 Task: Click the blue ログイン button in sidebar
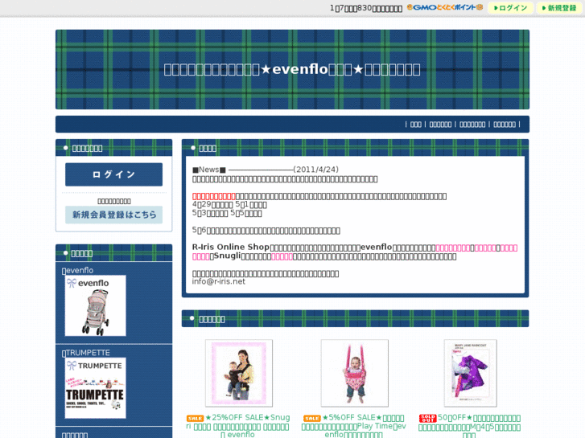coord(113,174)
